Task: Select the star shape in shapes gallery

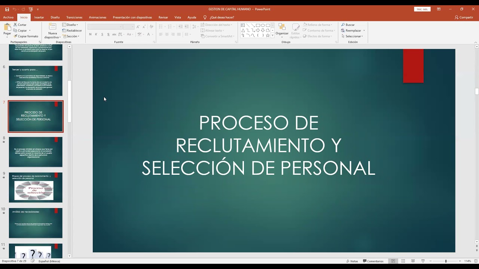Action: (268, 35)
